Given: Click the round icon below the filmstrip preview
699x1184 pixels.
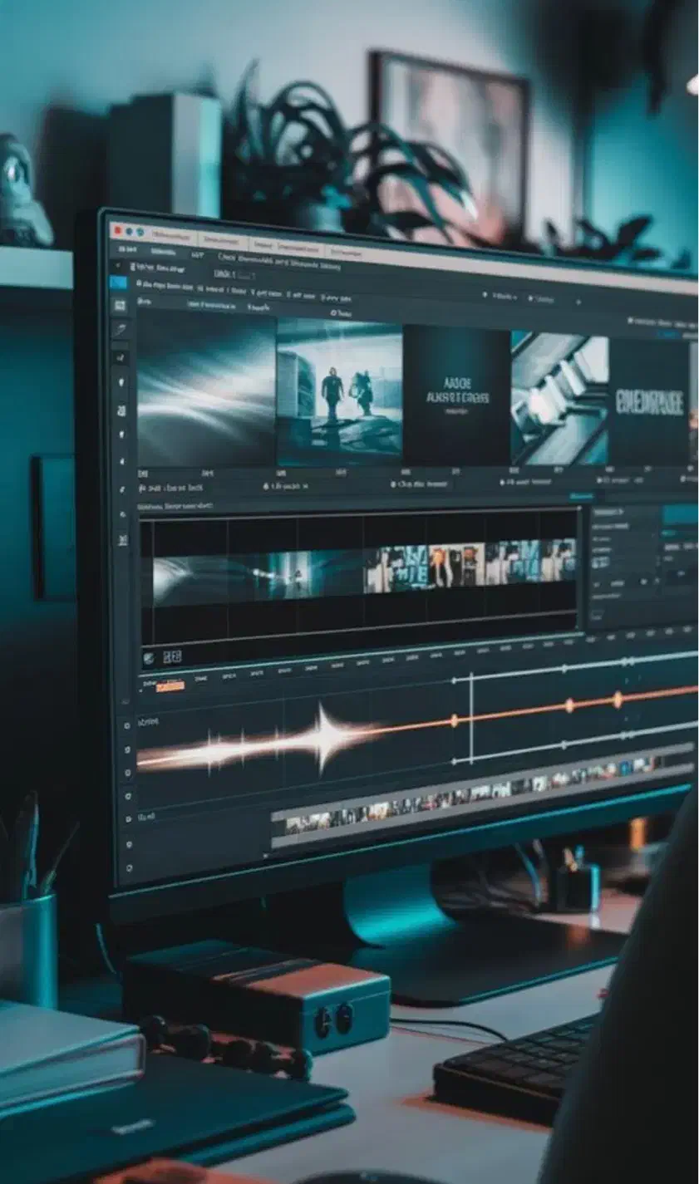Looking at the screenshot, I should tap(149, 658).
